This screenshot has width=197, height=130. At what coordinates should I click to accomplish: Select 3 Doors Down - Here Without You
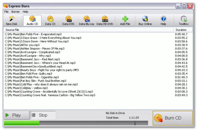[x=36, y=41]
